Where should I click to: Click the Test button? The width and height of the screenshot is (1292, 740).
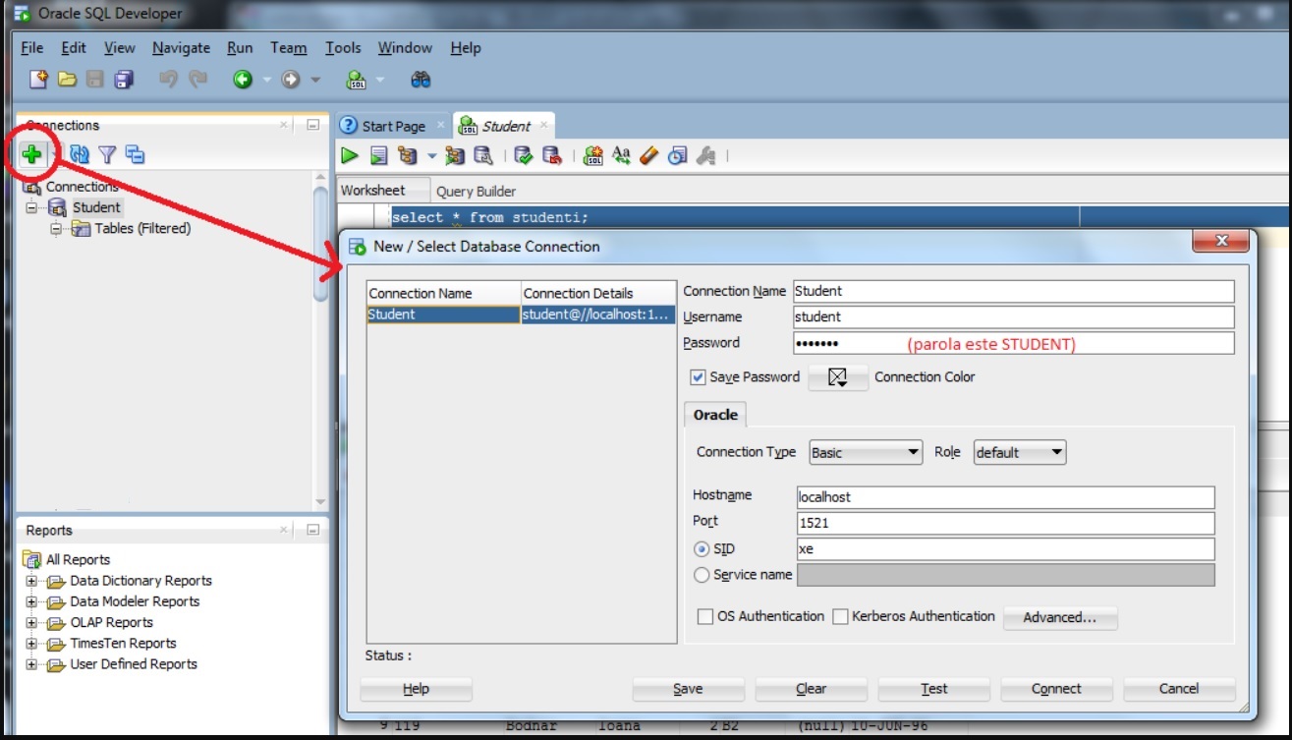(x=933, y=689)
